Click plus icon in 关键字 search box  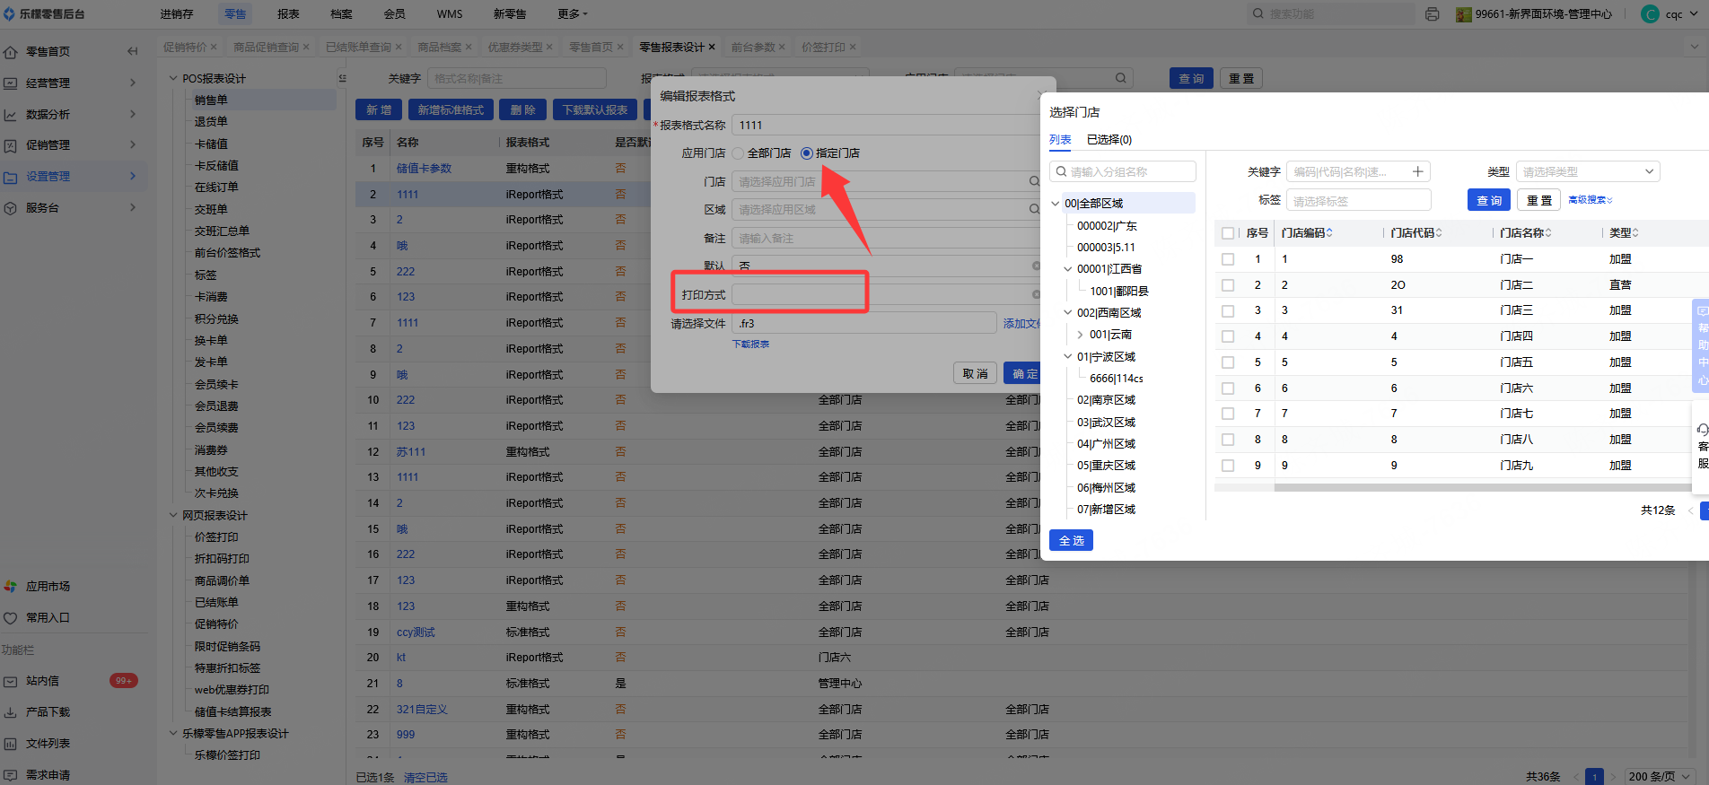tap(1418, 171)
